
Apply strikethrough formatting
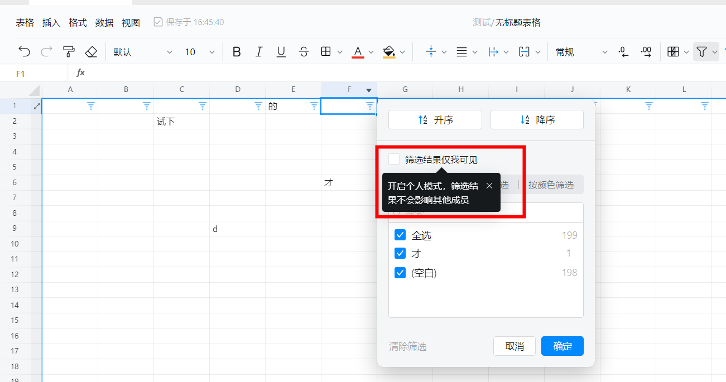(304, 51)
